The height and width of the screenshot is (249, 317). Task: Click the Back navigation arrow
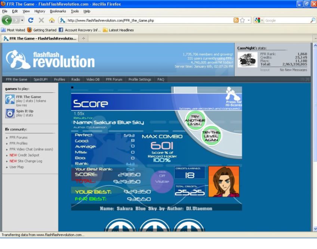(7, 20)
